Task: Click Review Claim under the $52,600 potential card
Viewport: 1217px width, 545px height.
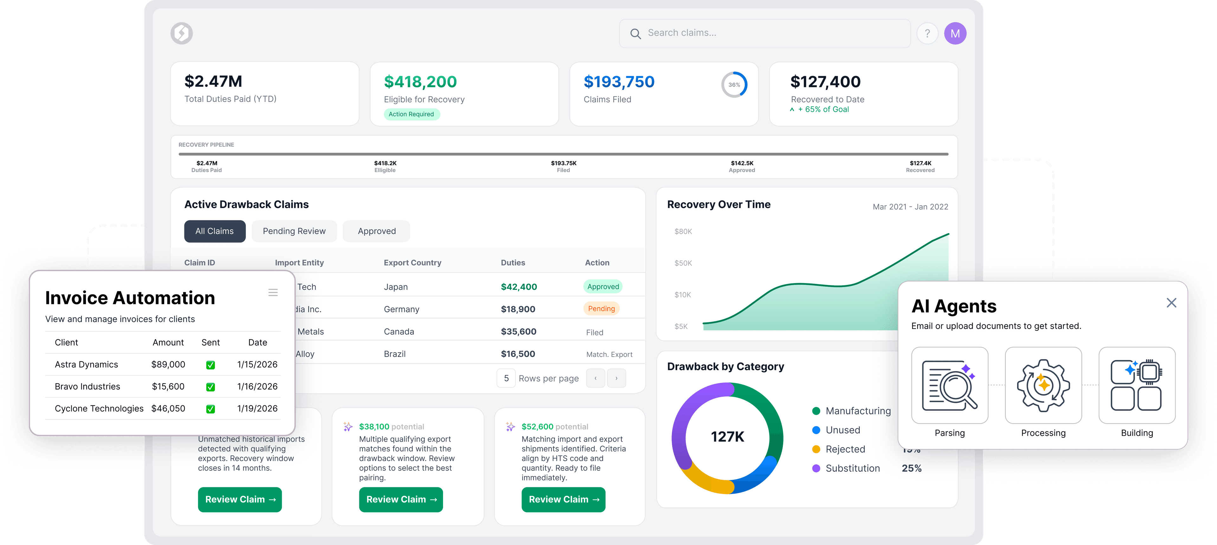Action: click(x=563, y=499)
